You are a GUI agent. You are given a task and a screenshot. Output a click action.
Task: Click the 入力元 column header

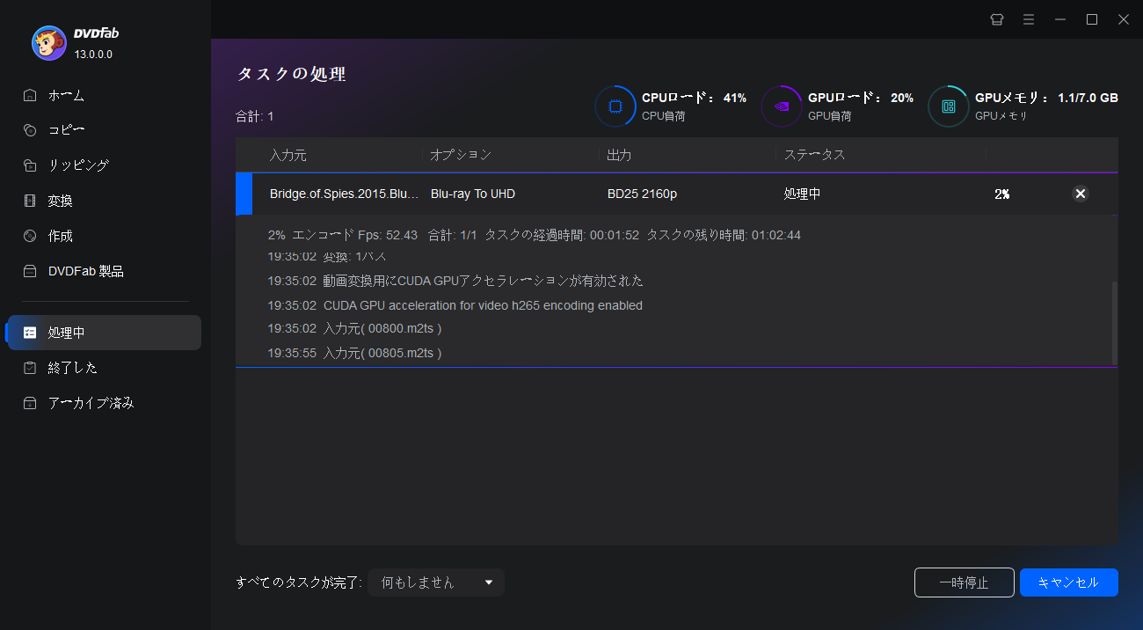288,155
